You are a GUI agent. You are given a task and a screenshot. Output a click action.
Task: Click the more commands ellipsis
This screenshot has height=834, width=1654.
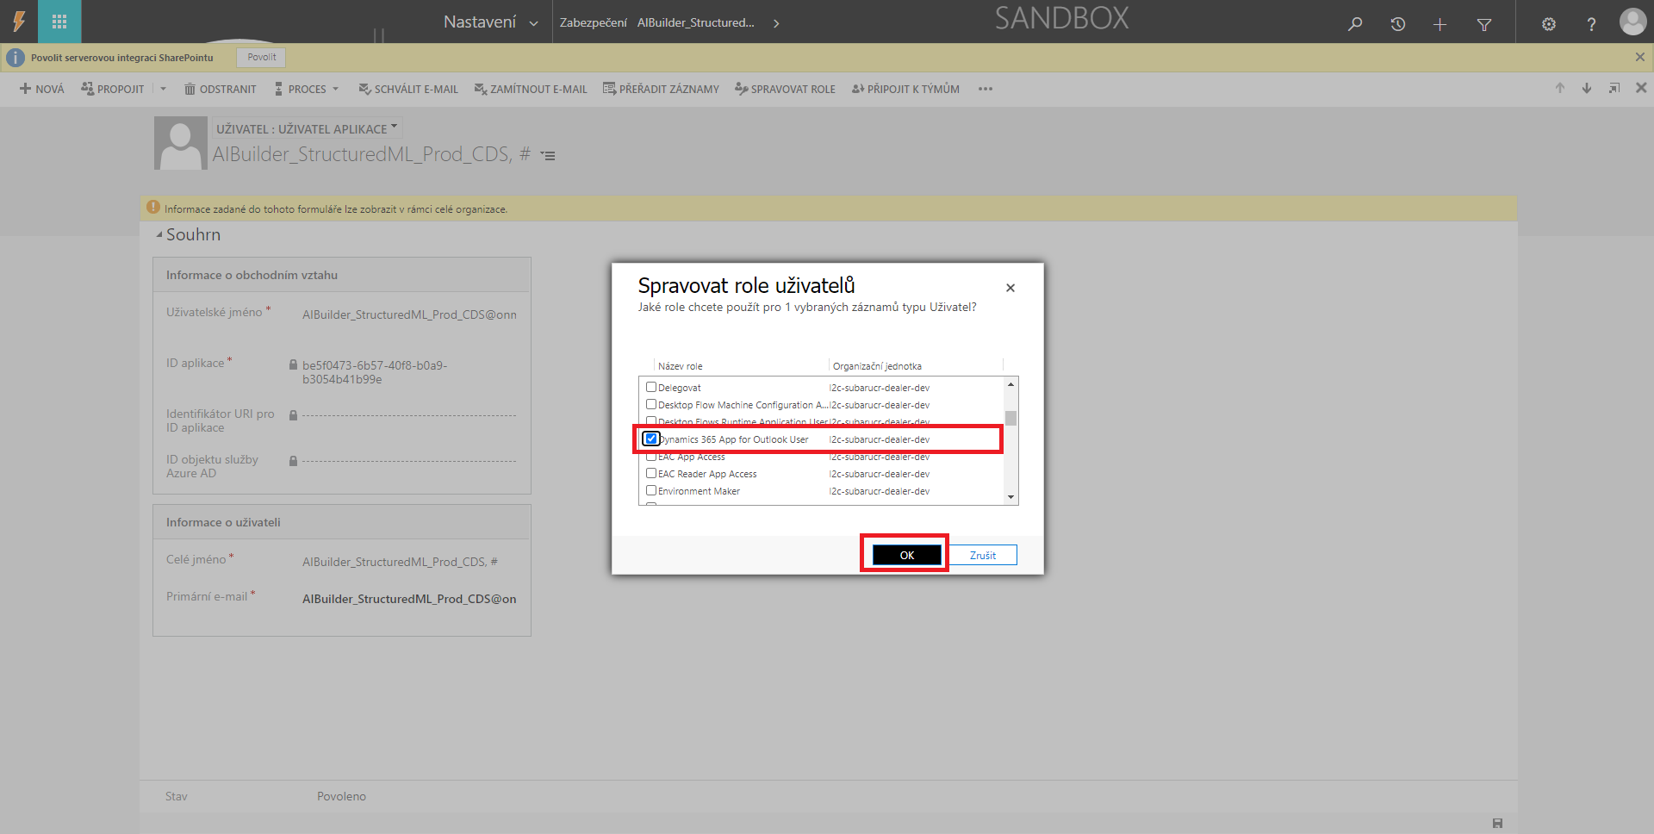click(x=986, y=89)
